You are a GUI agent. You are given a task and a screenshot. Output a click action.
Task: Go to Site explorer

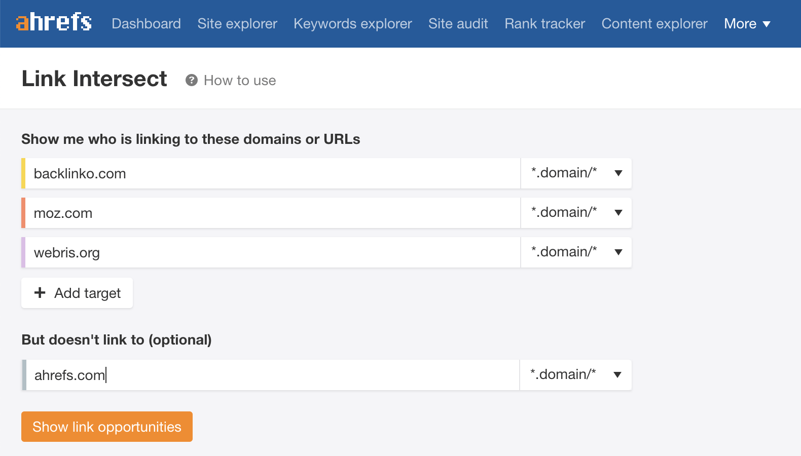point(237,24)
